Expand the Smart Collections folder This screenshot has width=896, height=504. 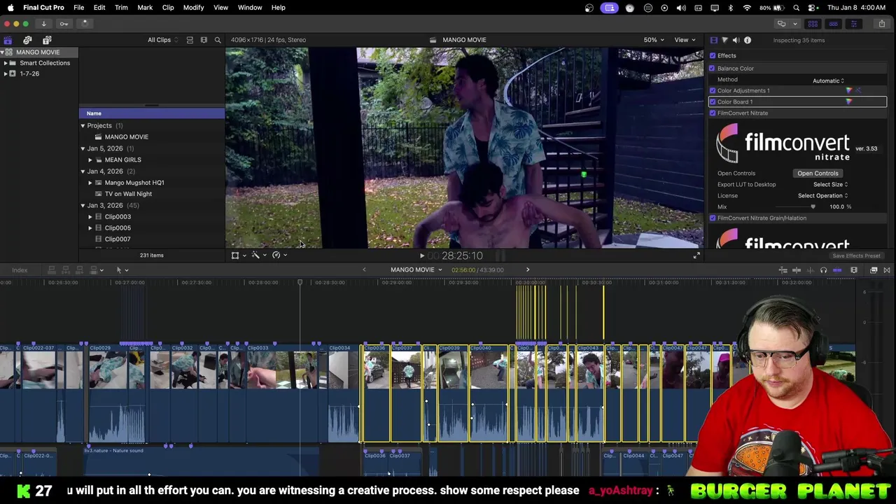point(6,63)
